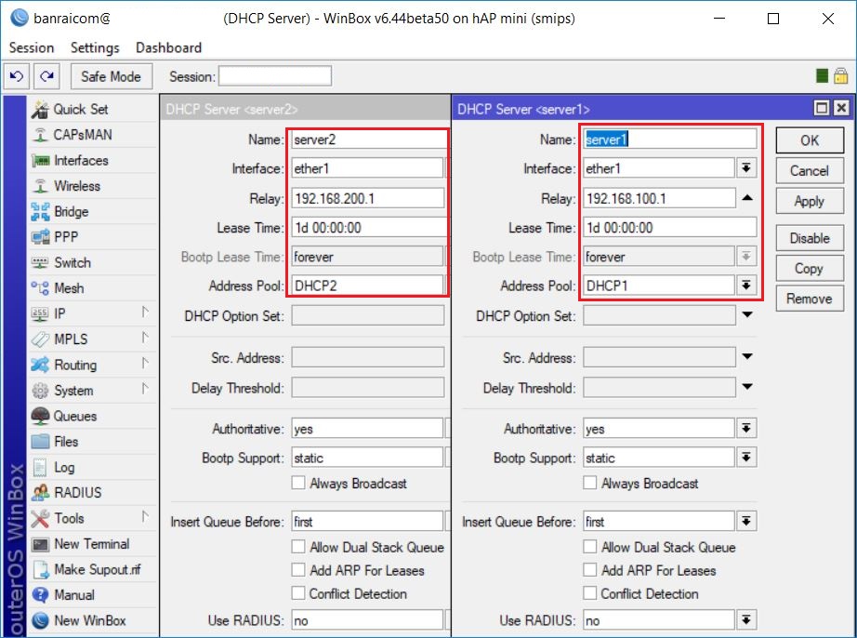
Task: Click Copy in server1 dialog
Action: [x=810, y=269]
